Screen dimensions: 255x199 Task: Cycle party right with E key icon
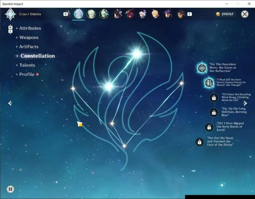coord(189,14)
